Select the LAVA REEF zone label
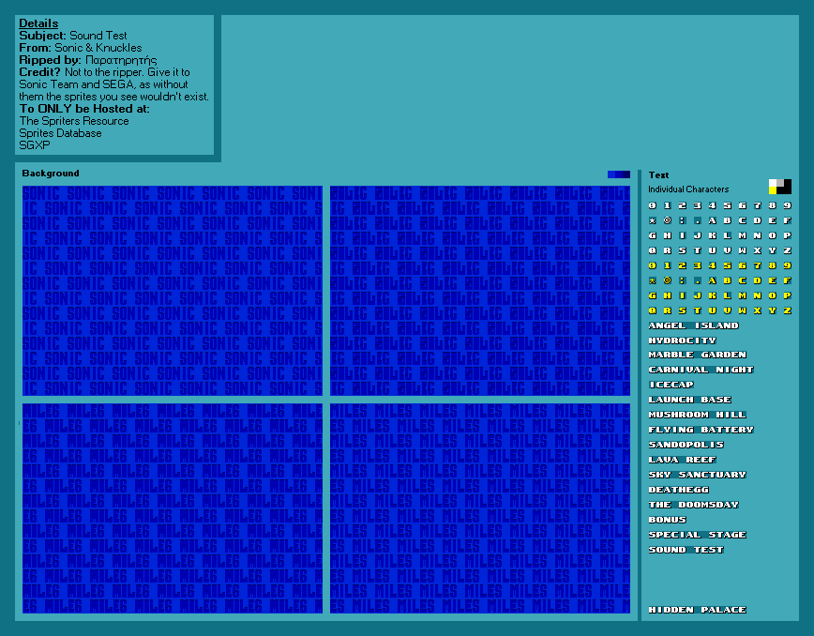Image resolution: width=814 pixels, height=636 pixels. tap(683, 460)
